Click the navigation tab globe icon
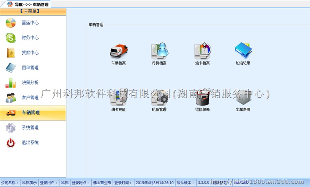 click(10, 4)
